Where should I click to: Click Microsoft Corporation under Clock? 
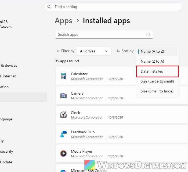tap(87, 117)
